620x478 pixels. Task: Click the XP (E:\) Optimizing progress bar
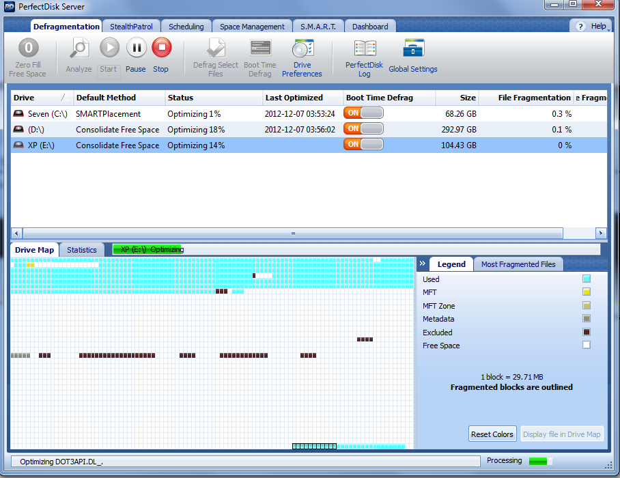[x=356, y=249]
